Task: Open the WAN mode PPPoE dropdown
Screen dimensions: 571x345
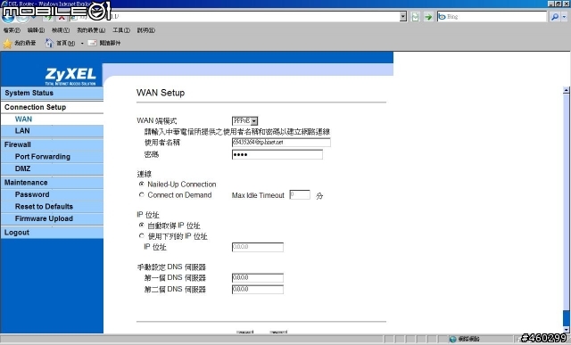Action: [244, 121]
